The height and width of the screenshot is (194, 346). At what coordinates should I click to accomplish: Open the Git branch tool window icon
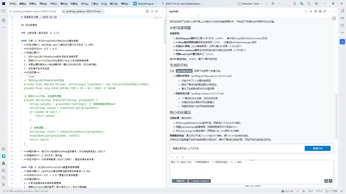4,185
